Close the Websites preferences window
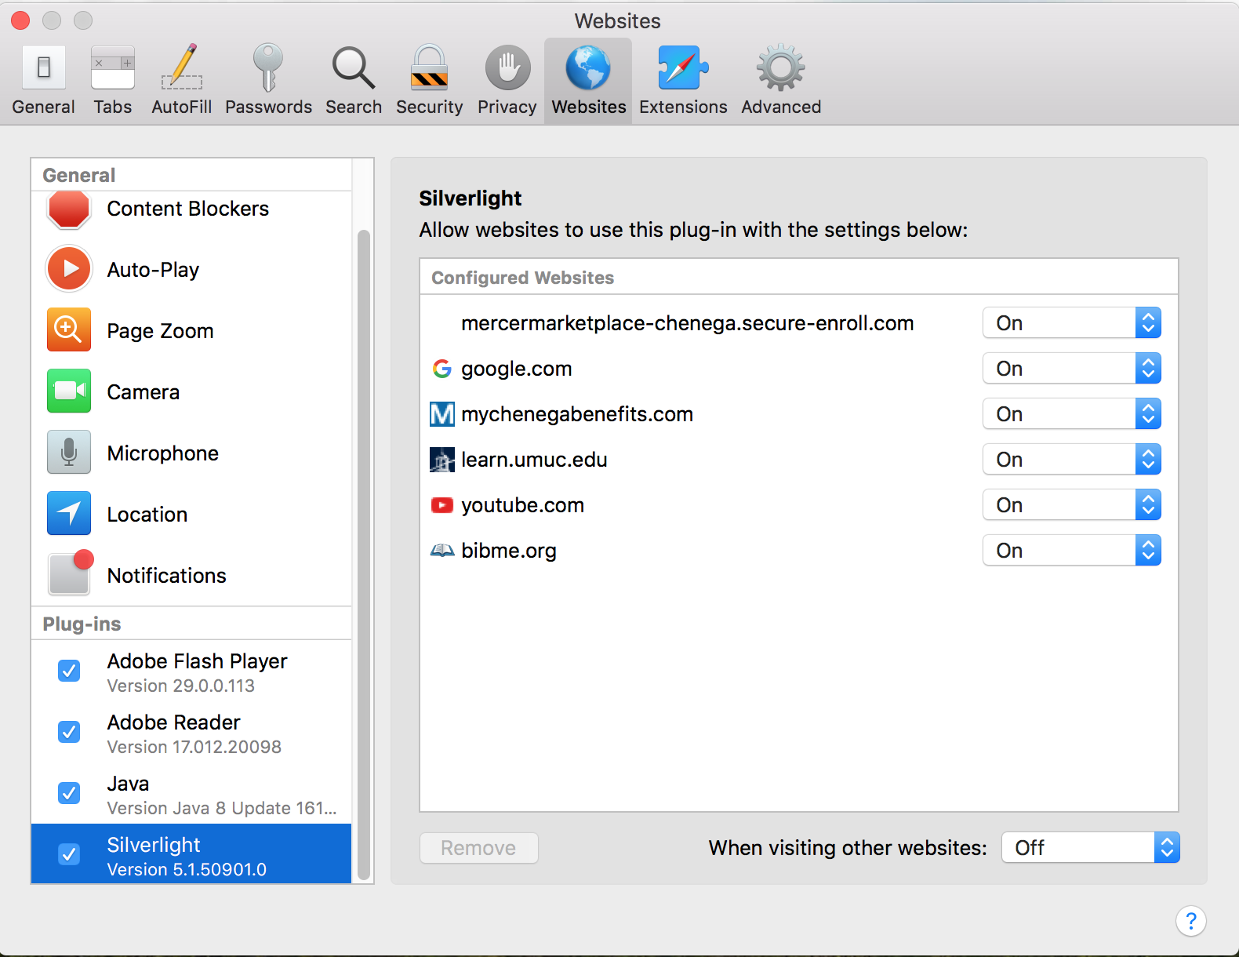 pos(20,20)
